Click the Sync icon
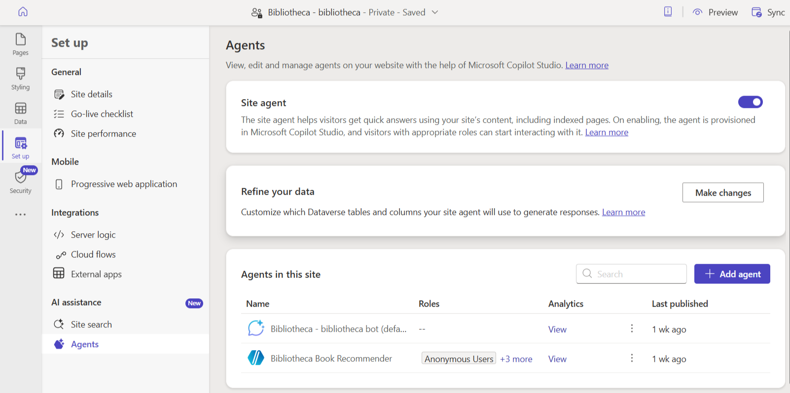Viewport: 790px width, 393px height. click(x=756, y=12)
